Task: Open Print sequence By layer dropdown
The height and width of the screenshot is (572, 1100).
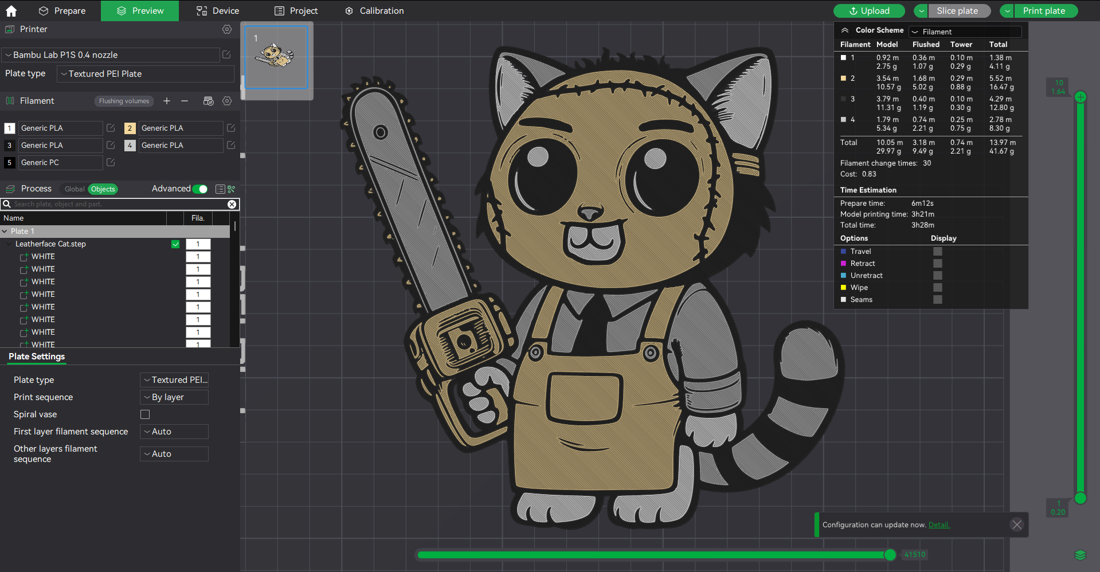Action: [174, 397]
